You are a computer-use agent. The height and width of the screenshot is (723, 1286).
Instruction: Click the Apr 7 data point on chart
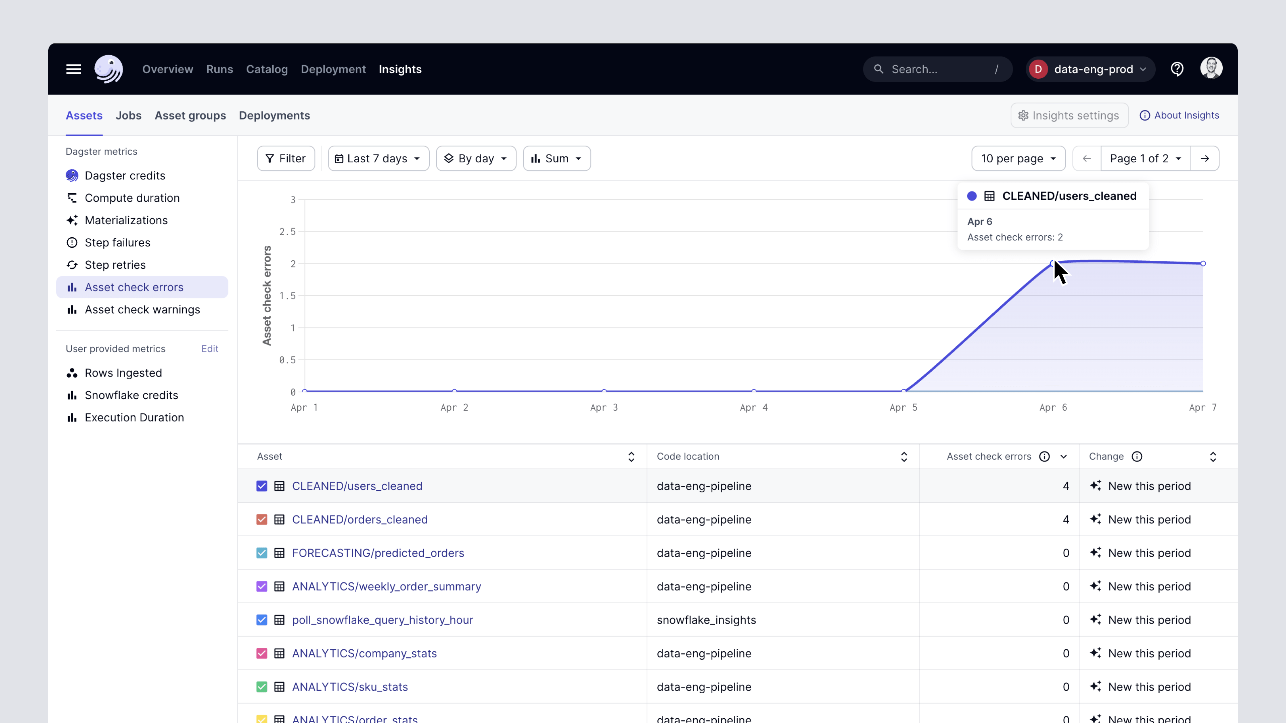click(1203, 263)
